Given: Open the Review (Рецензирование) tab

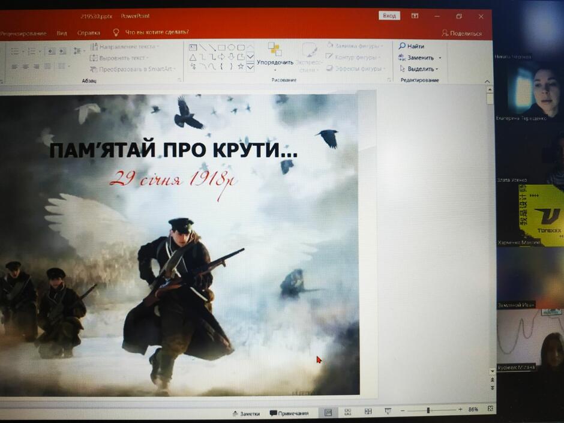Looking at the screenshot, I should click(23, 34).
